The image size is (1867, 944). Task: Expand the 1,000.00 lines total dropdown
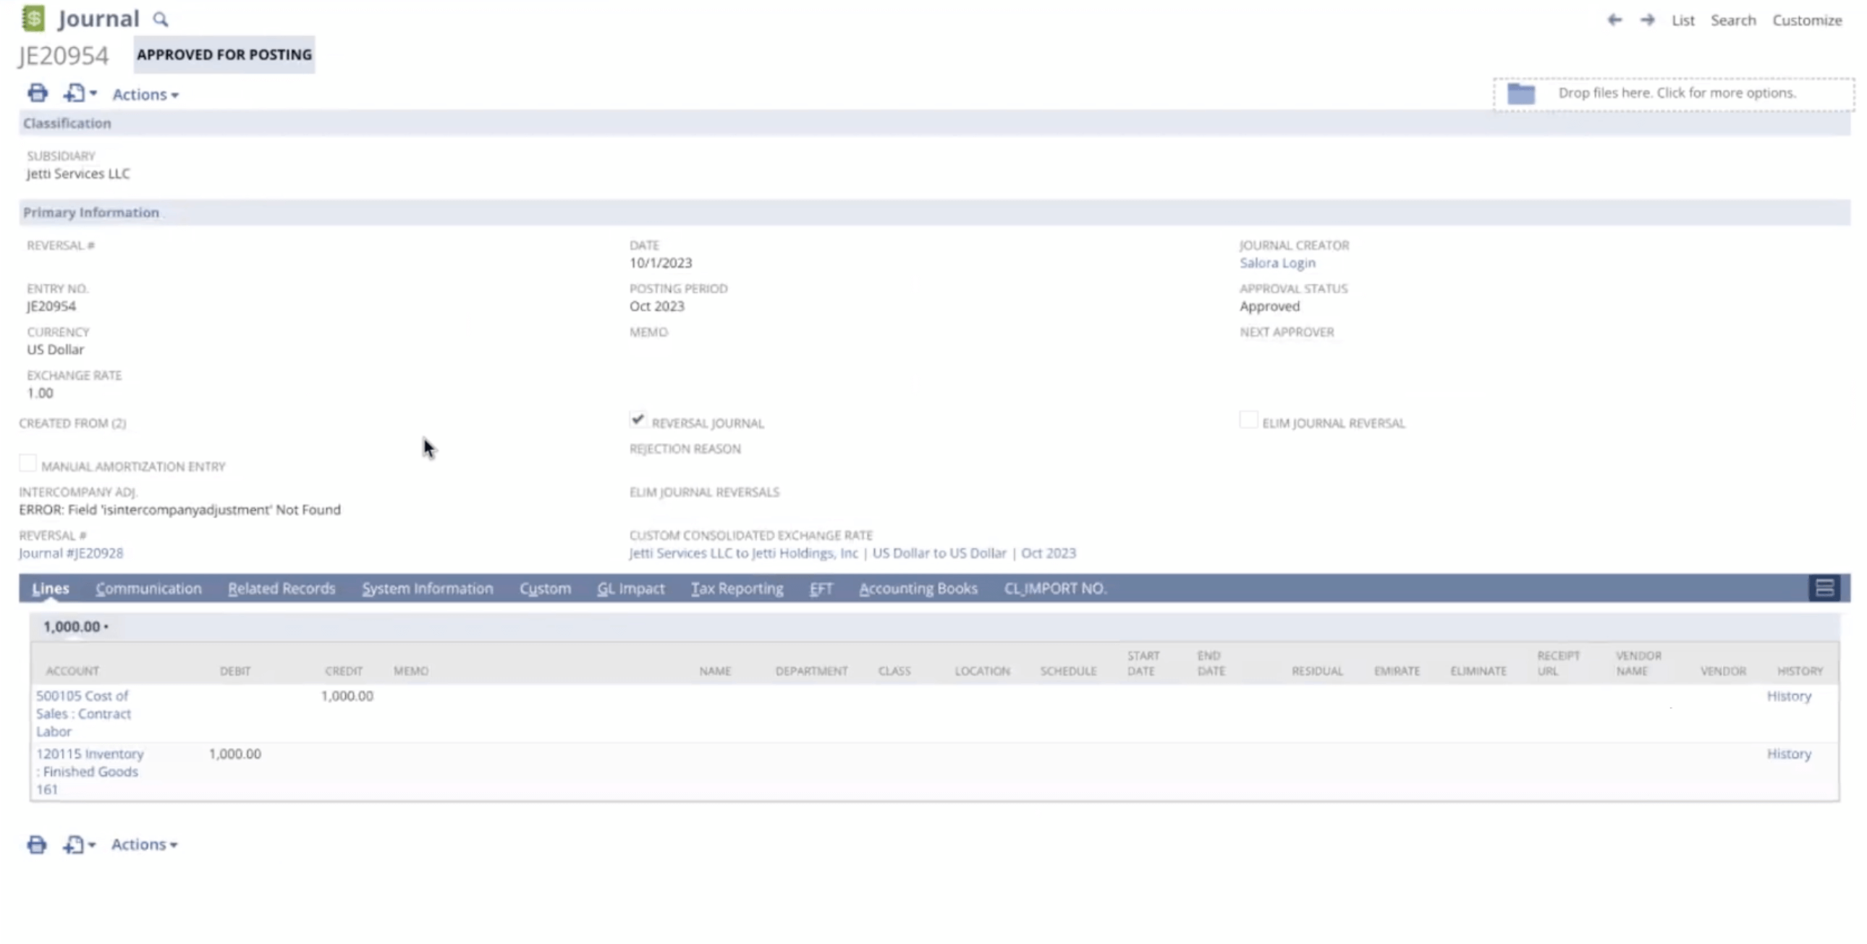(75, 626)
